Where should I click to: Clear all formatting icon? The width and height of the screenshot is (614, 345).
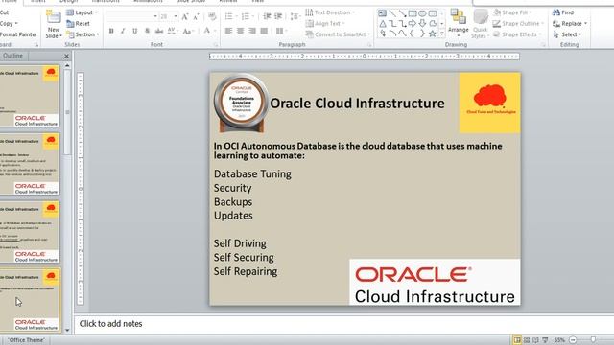pyautogui.click(x=212, y=16)
